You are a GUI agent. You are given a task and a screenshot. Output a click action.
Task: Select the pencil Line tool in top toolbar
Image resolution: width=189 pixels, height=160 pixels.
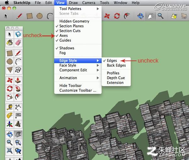point(20,16)
